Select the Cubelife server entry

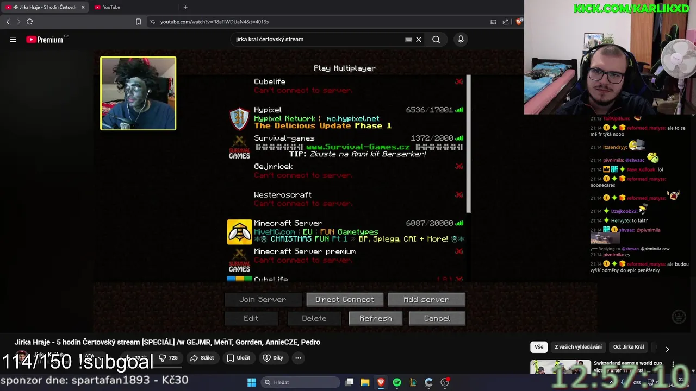click(x=346, y=86)
